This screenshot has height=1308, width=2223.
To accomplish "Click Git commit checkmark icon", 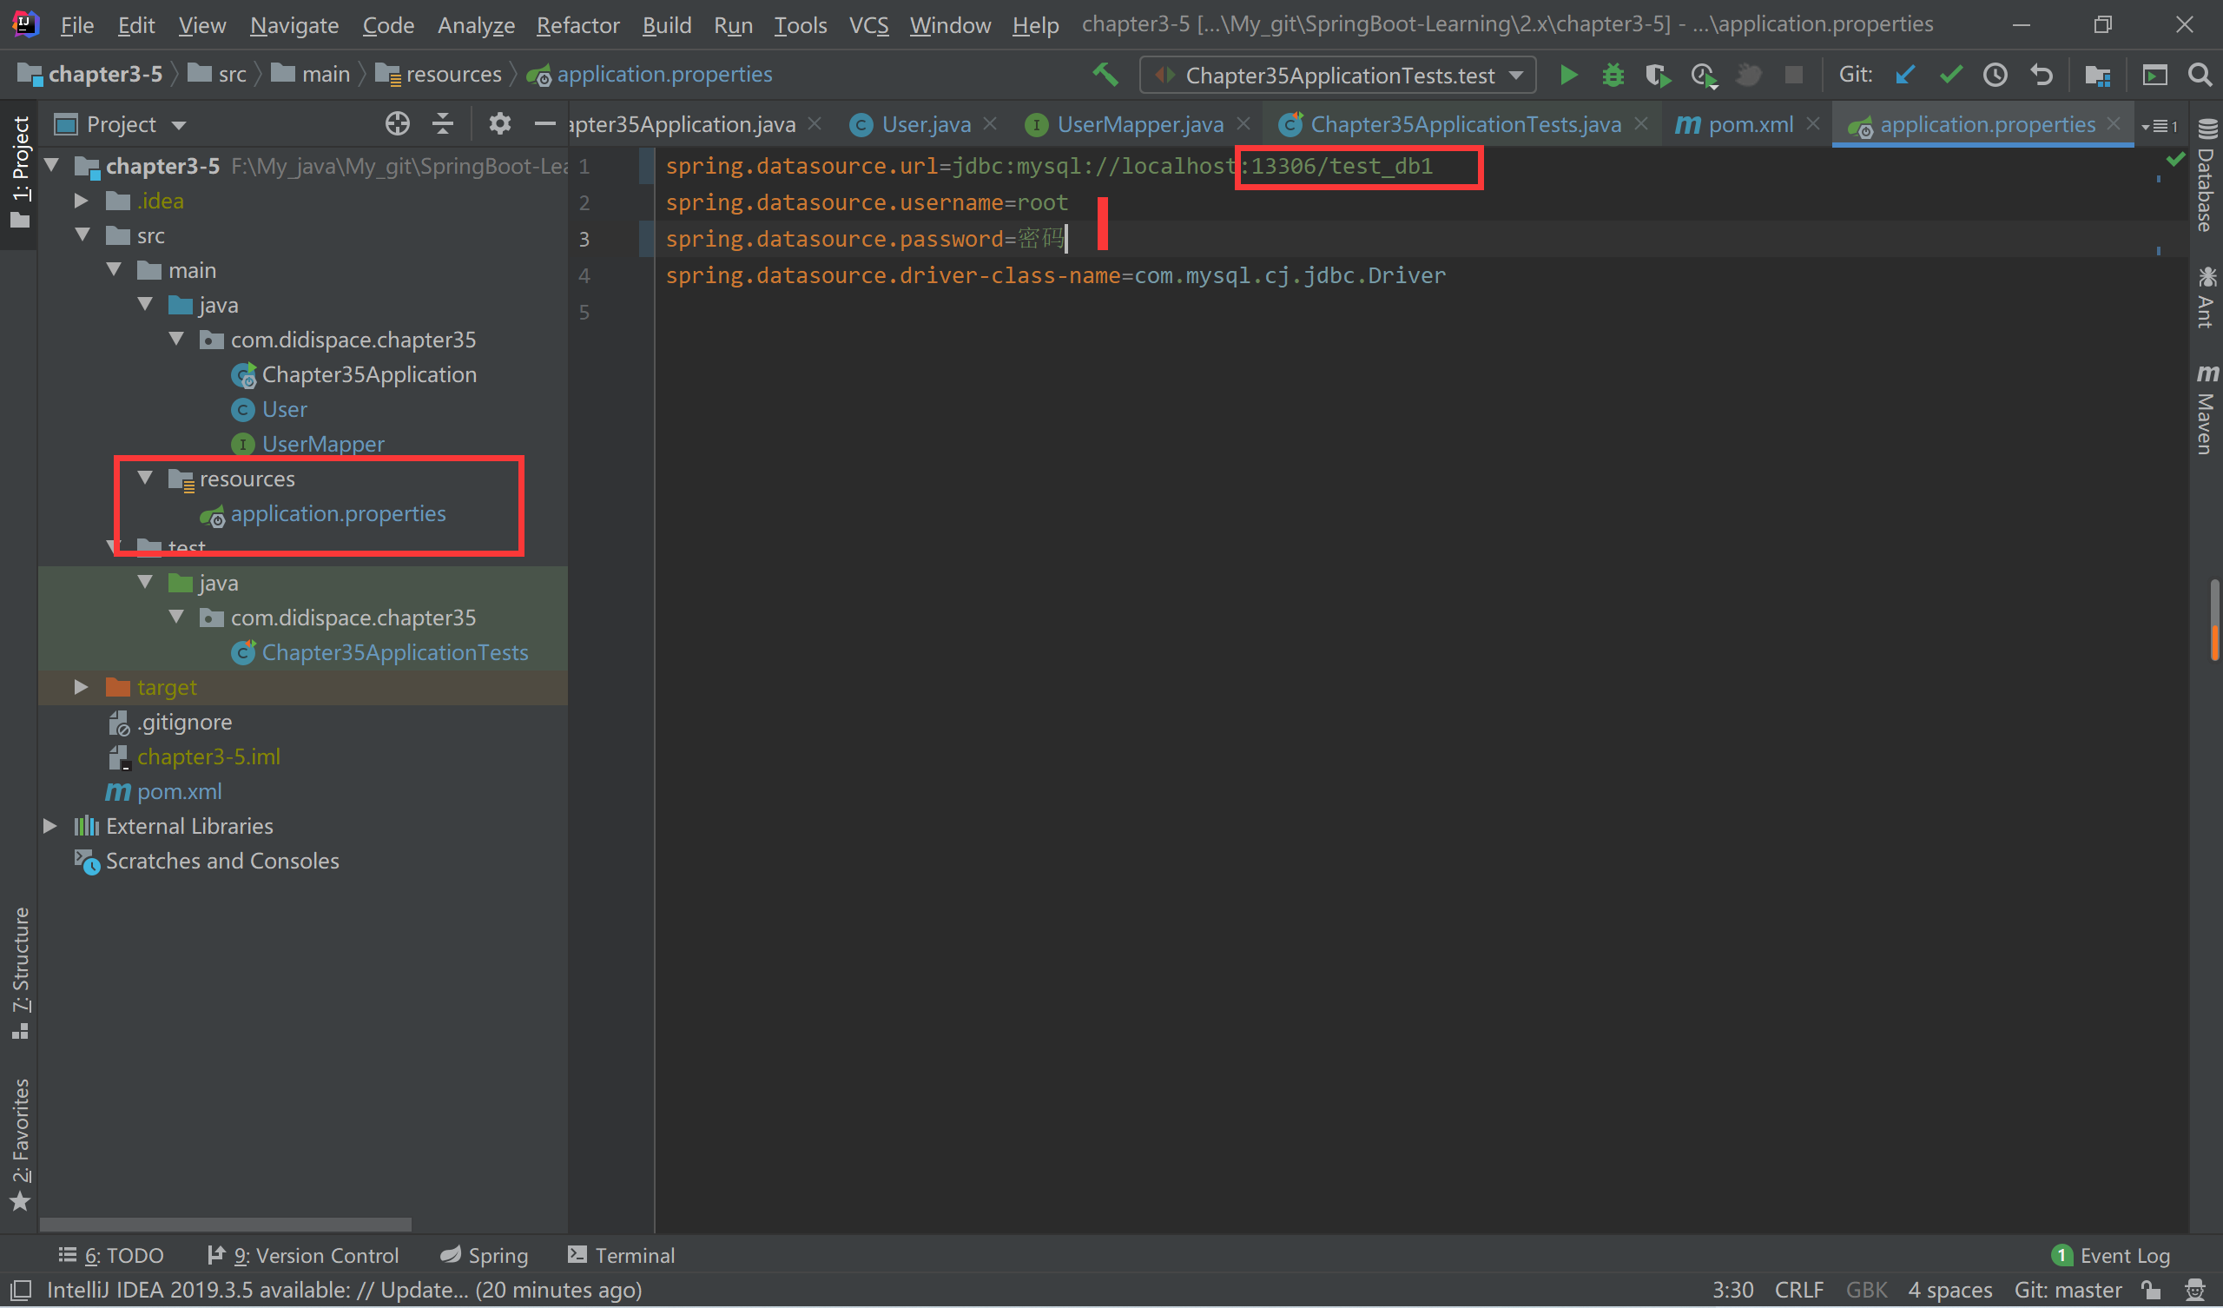I will pyautogui.click(x=1950, y=75).
